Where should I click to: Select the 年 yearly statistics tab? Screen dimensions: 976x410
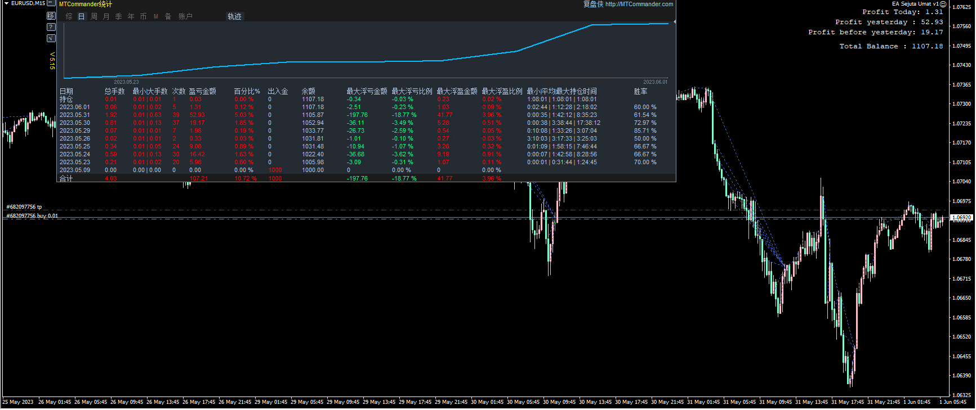point(131,16)
